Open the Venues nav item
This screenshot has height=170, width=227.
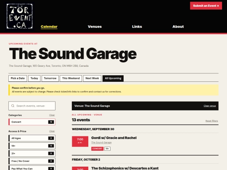(95, 26)
